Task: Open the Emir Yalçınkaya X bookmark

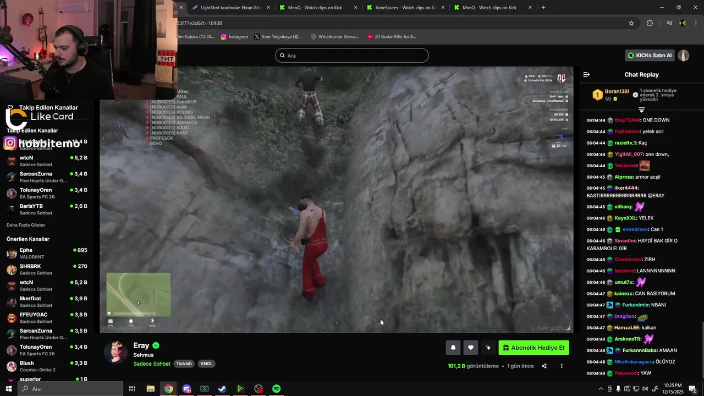Action: click(x=278, y=37)
